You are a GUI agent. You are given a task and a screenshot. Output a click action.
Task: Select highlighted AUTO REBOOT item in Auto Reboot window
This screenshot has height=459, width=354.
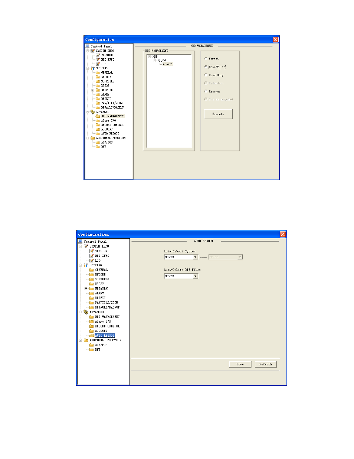click(105, 336)
